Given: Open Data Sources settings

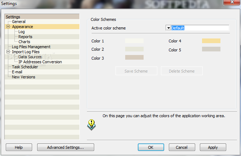Looking at the screenshot, I should point(30,57).
